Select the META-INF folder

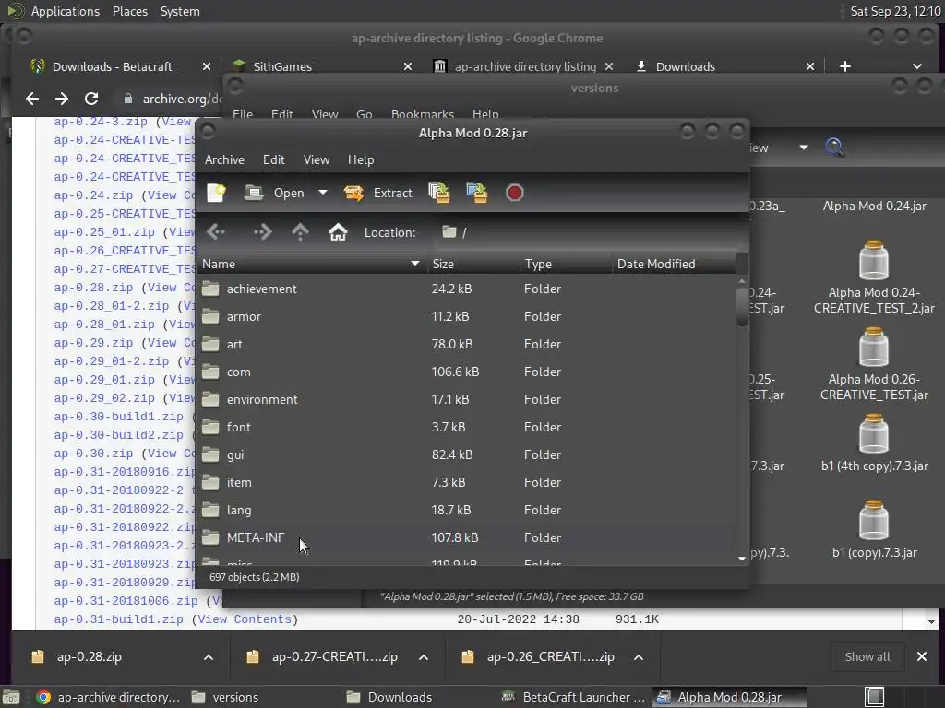pos(466,538)
